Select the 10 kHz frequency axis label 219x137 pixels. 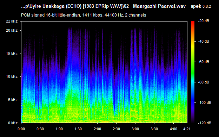click(x=12, y=76)
